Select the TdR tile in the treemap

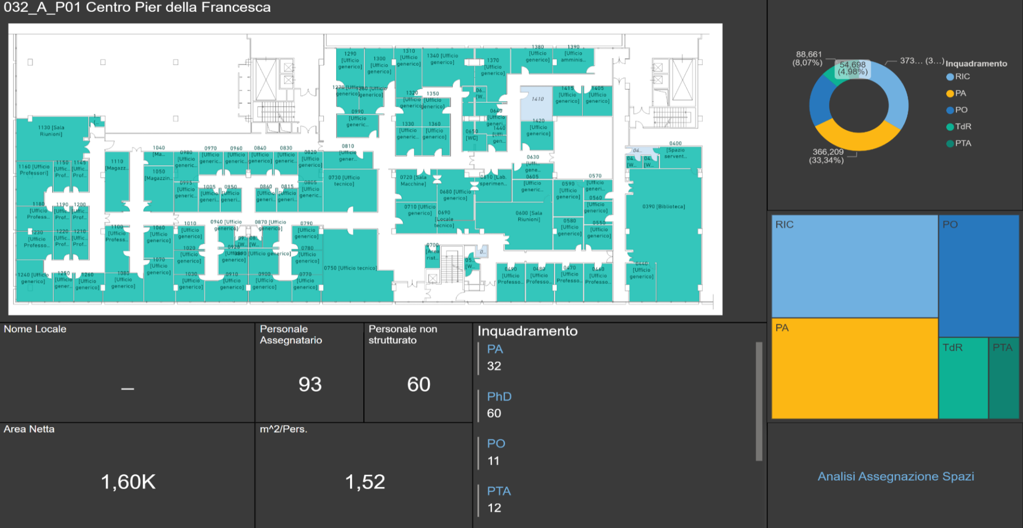pos(963,378)
